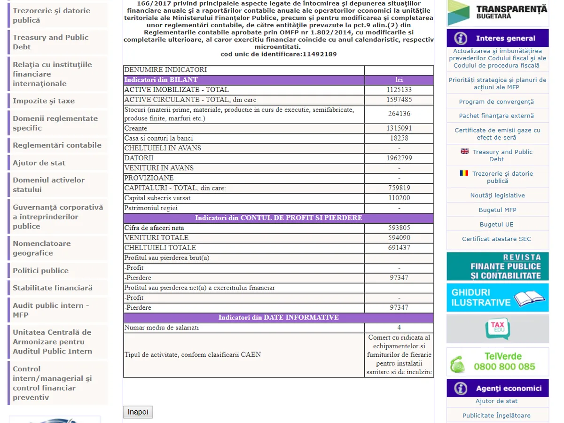
Task: Click the UK flag icon near Treasury
Action: tap(464, 151)
